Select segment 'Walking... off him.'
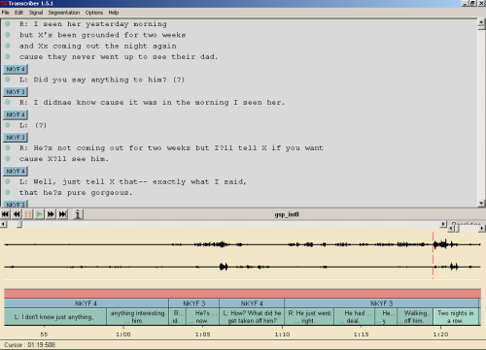Image resolution: width=486 pixels, height=350 pixels. (415, 317)
